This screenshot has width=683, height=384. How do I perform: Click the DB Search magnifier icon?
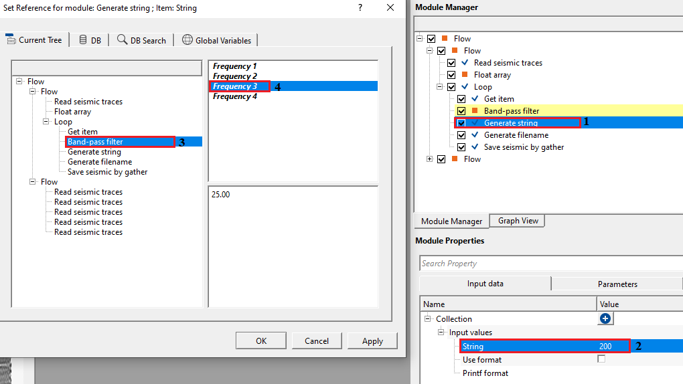pyautogui.click(x=122, y=40)
